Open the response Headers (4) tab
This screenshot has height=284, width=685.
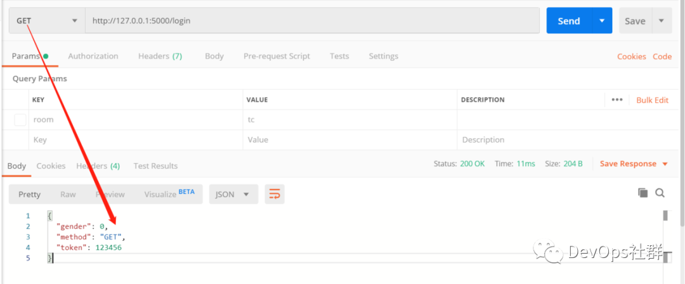(98, 166)
